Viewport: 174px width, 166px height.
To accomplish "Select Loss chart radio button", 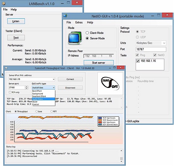I will click(36, 111).
